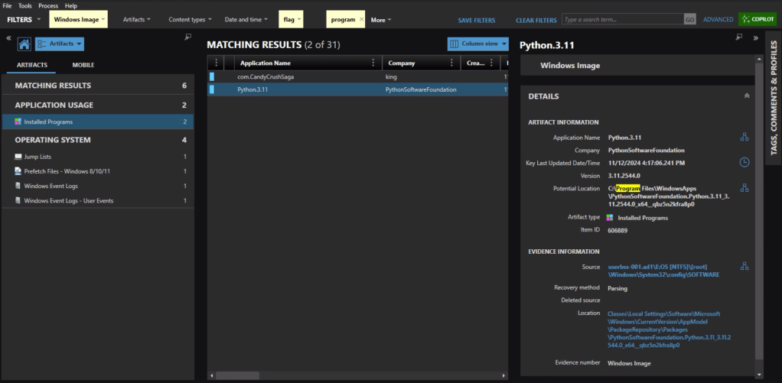Switch to the MOBILE tab
The width and height of the screenshot is (782, 383).
(x=83, y=66)
